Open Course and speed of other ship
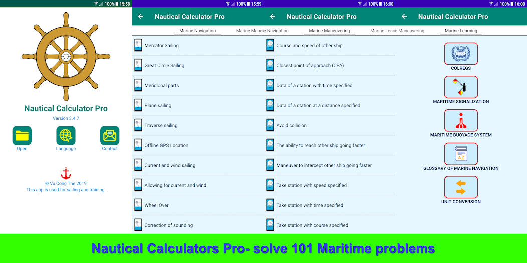This screenshot has width=527, height=263. point(330,45)
